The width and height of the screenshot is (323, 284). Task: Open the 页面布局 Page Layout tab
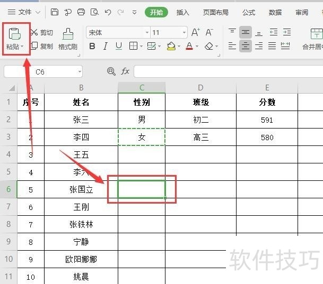(216, 13)
